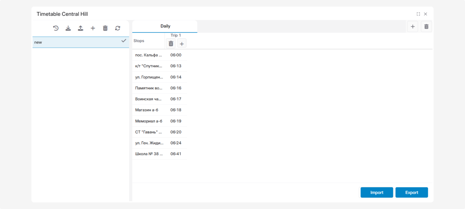This screenshot has height=209, width=465.
Task: Remove the schedule tab with the top-right trash icon
Action: point(426,27)
